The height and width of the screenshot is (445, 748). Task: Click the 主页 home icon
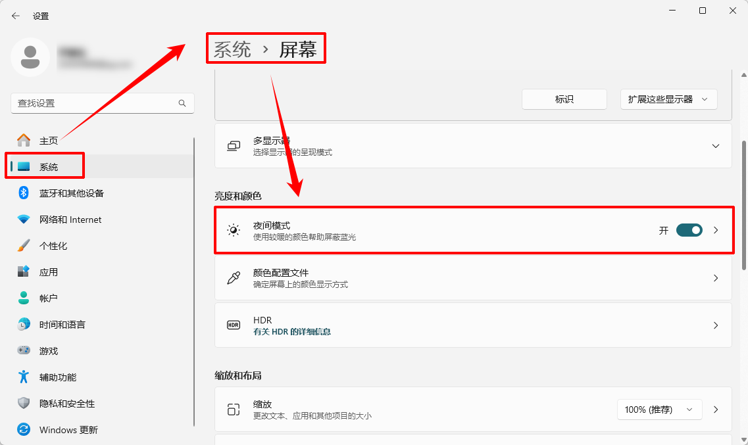point(24,140)
